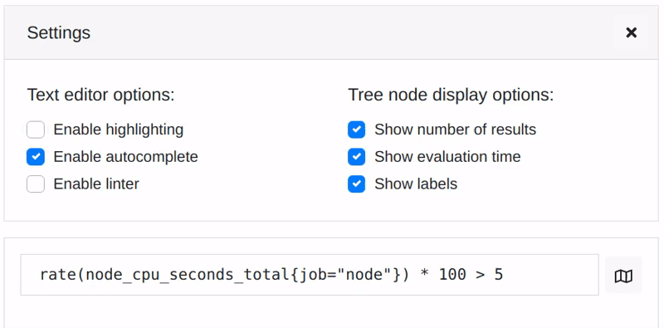Click the map icon beside the query field
Image resolution: width=664 pixels, height=328 pixels.
pos(623,276)
